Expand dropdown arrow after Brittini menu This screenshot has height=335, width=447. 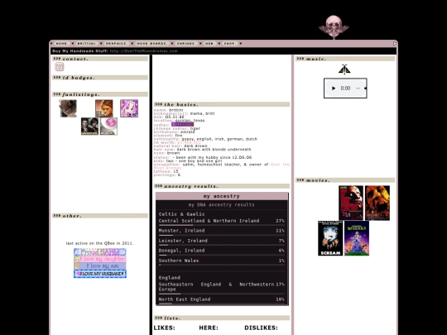coord(101,44)
